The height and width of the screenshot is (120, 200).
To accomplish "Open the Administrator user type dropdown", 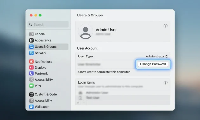I will tap(157, 56).
